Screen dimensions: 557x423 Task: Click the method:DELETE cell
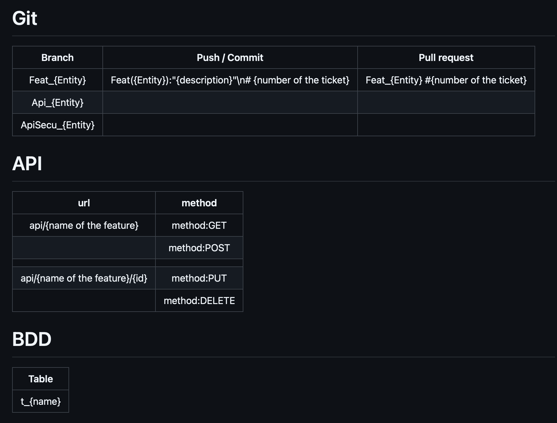[199, 300]
